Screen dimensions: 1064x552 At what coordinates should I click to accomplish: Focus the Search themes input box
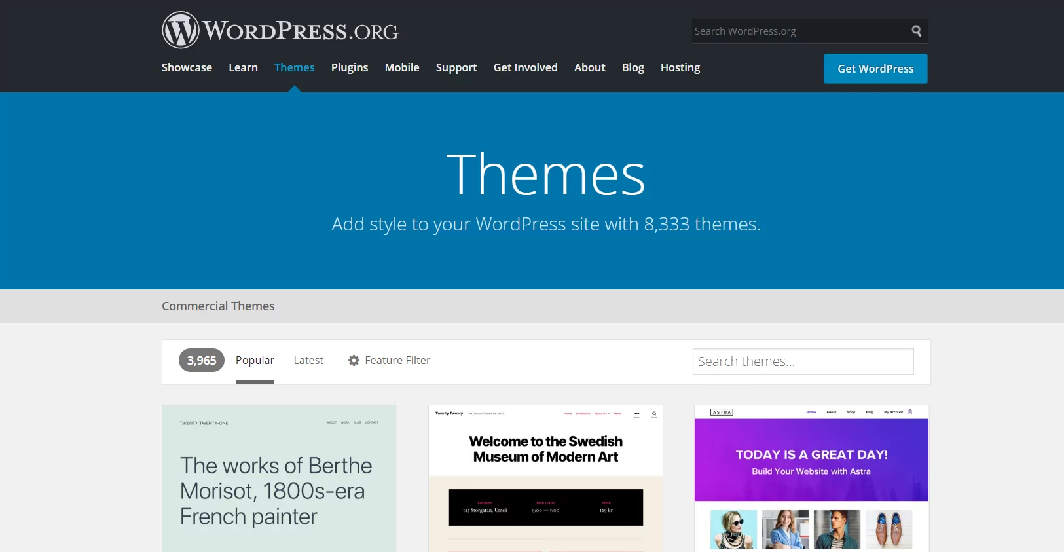click(x=803, y=361)
